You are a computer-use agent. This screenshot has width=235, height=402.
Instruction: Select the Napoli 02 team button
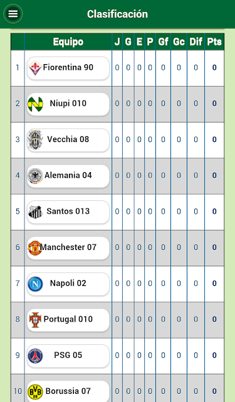(x=68, y=284)
